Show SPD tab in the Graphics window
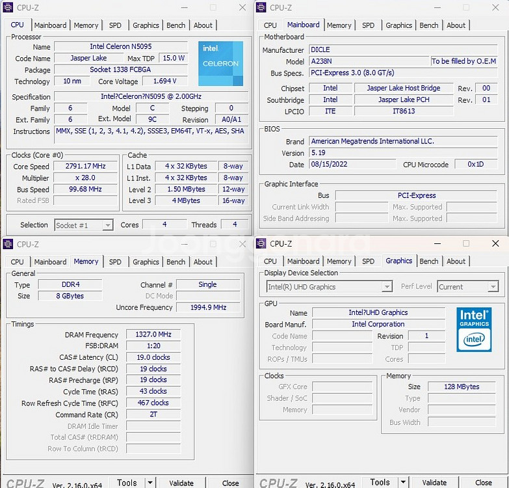Image resolution: width=509 pixels, height=488 pixels. tap(368, 261)
